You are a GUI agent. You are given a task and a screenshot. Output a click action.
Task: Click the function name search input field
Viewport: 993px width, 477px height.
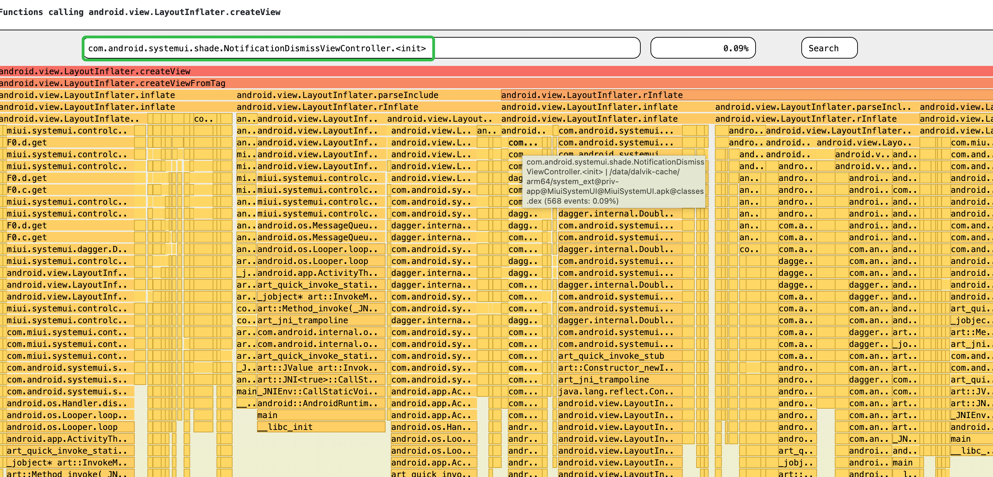point(362,48)
